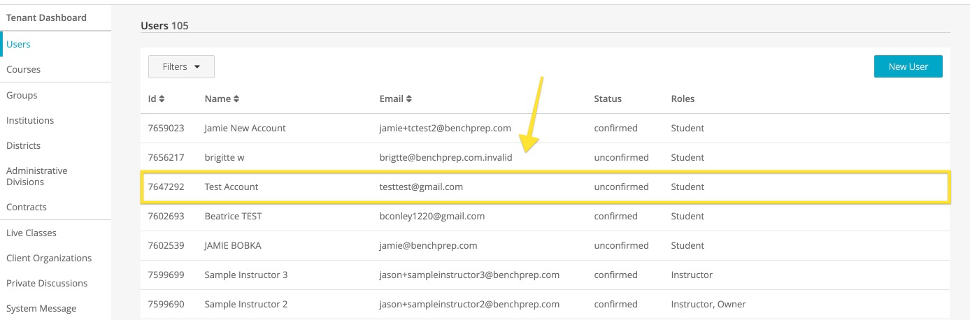Image resolution: width=970 pixels, height=320 pixels.
Task: Go to Contracts in sidebar
Action: pos(27,207)
